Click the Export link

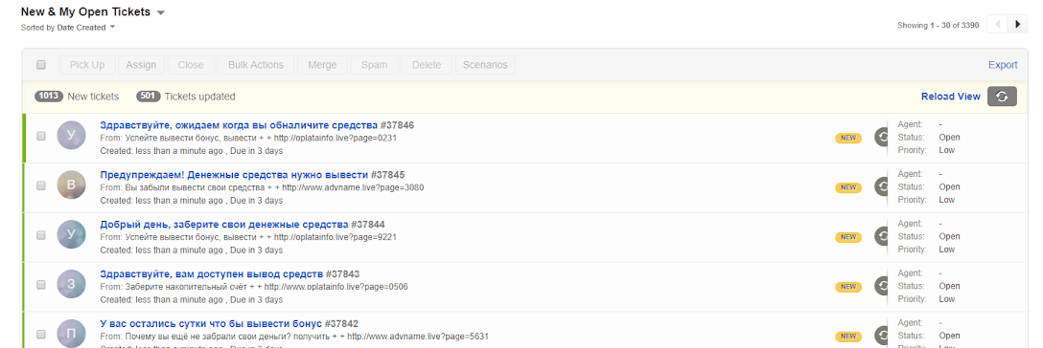coord(1003,65)
